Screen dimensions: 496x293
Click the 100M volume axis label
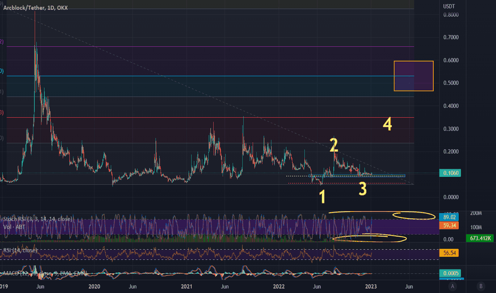476,227
